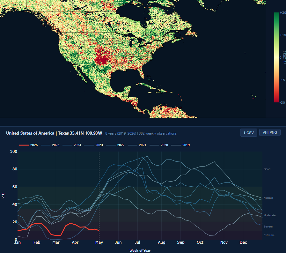Click the 'Jun' x-axis label

(118, 242)
